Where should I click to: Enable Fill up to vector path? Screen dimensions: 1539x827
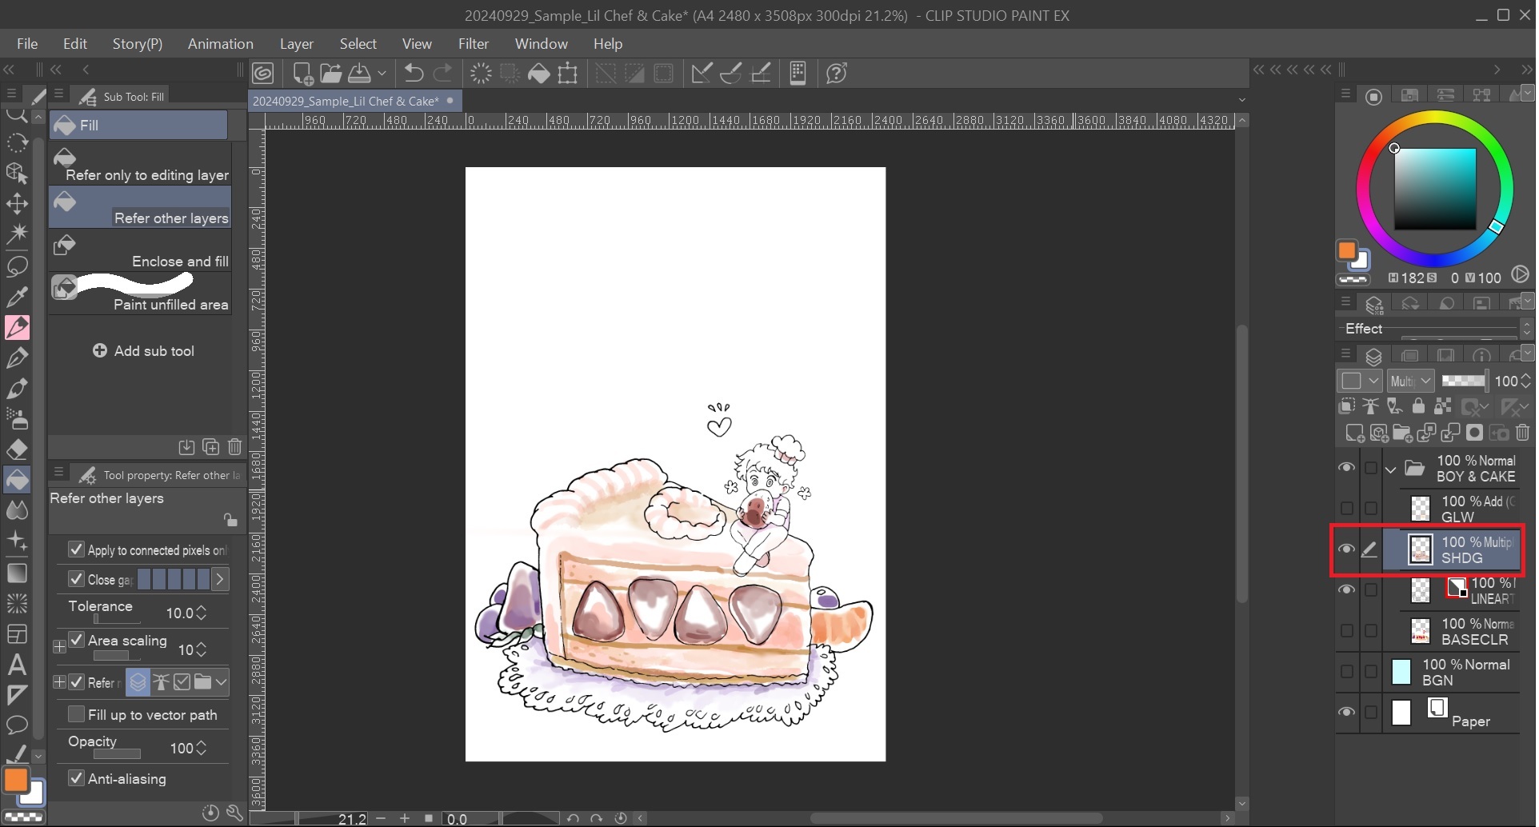pos(76,713)
